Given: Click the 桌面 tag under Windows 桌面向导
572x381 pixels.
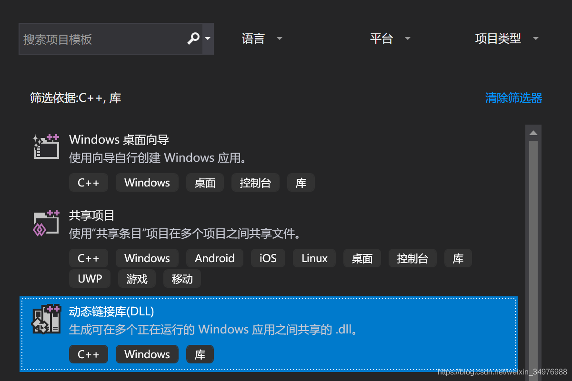Looking at the screenshot, I should pos(205,183).
